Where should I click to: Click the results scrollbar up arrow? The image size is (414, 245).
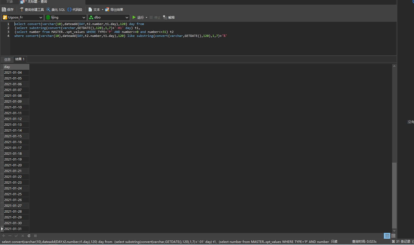[x=394, y=66]
